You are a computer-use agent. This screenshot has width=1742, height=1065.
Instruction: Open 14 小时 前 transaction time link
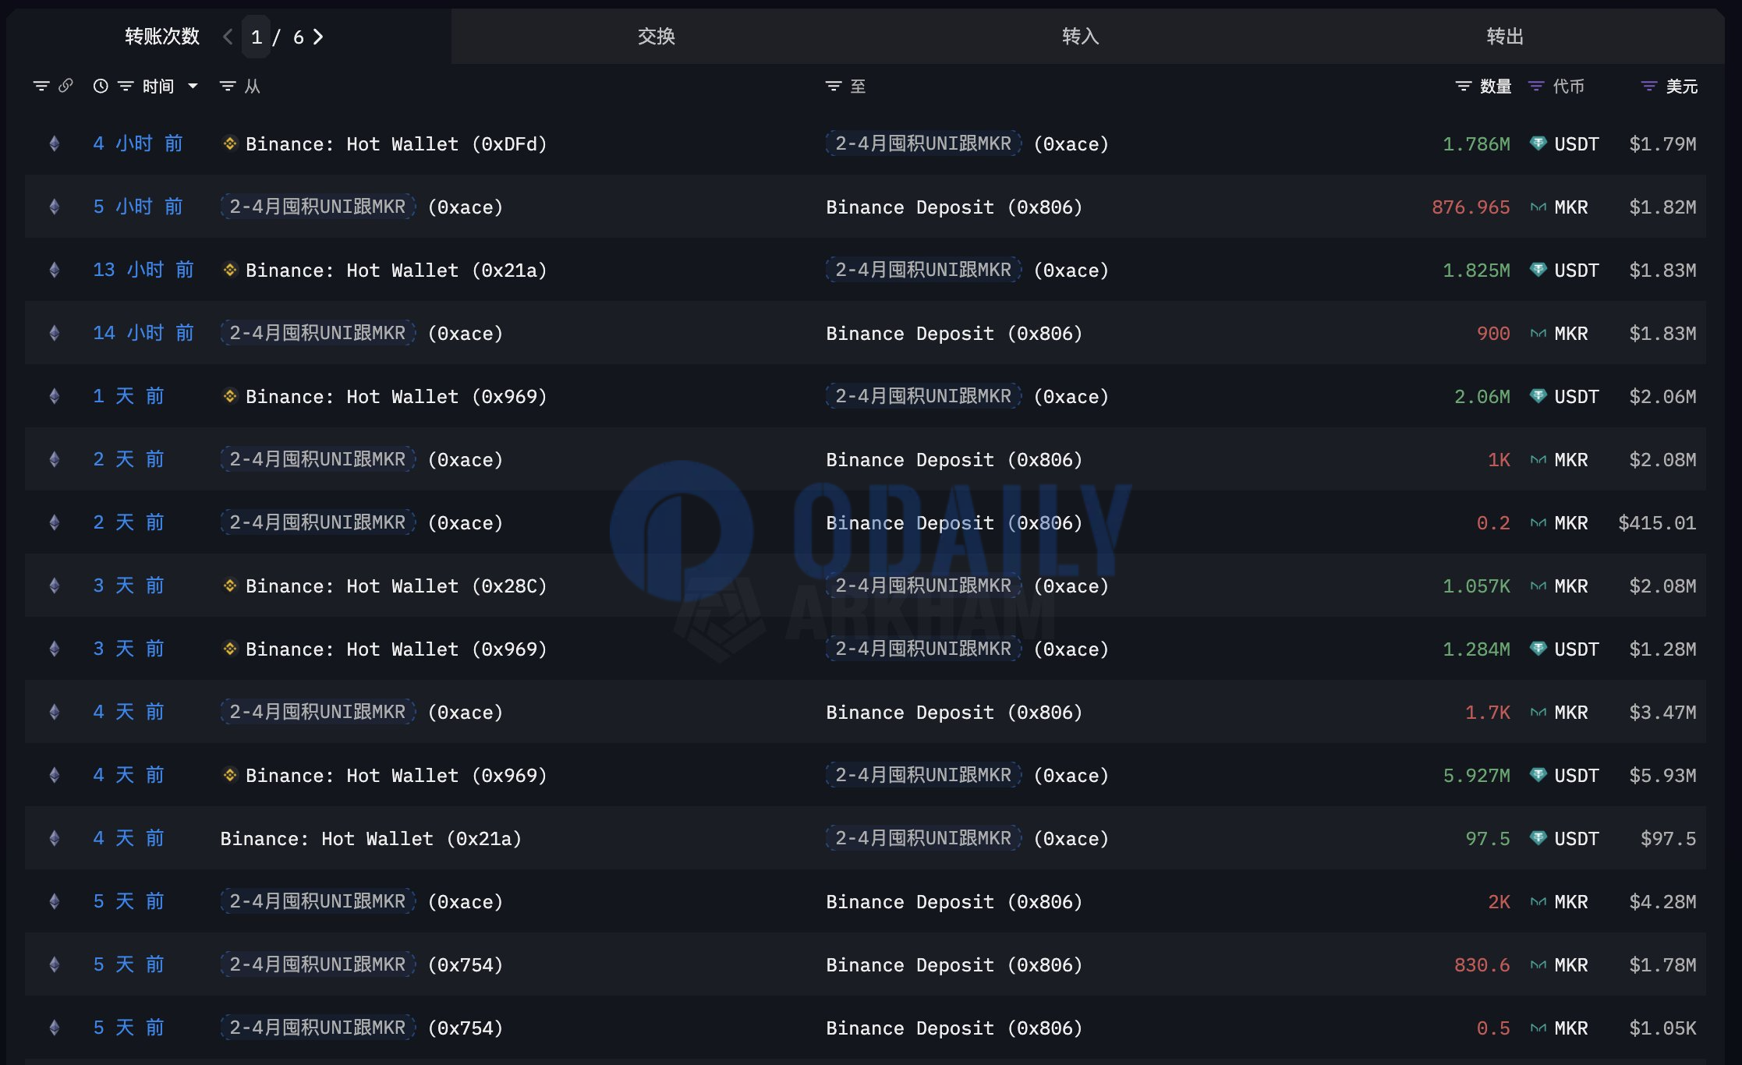tap(143, 333)
